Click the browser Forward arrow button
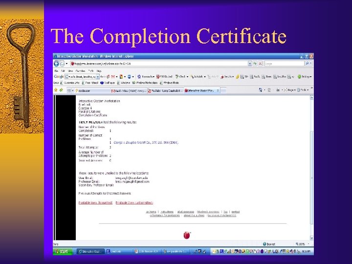Image resolution: width=352 pixels, height=264 pixels. (x=62, y=64)
